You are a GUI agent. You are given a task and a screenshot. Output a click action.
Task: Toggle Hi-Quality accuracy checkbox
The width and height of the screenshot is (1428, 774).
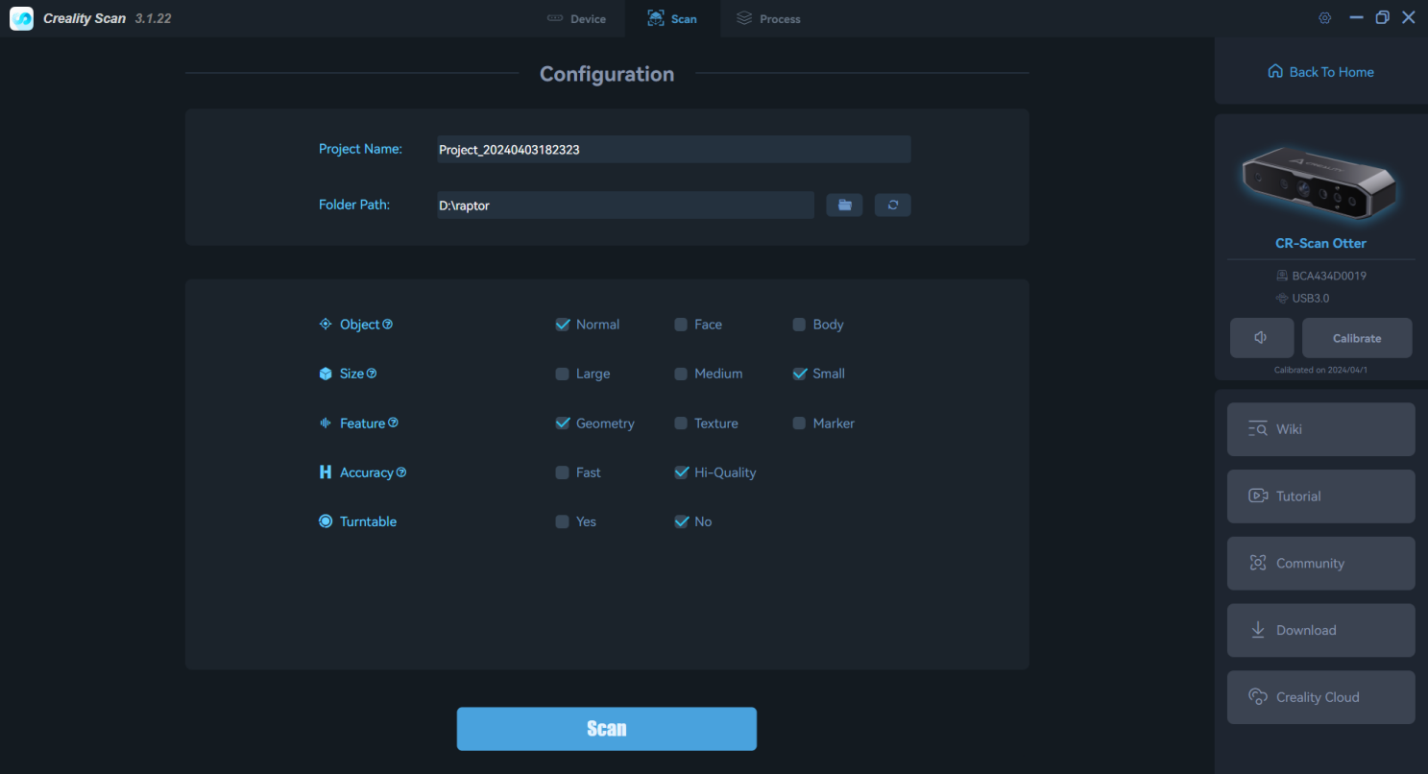681,472
